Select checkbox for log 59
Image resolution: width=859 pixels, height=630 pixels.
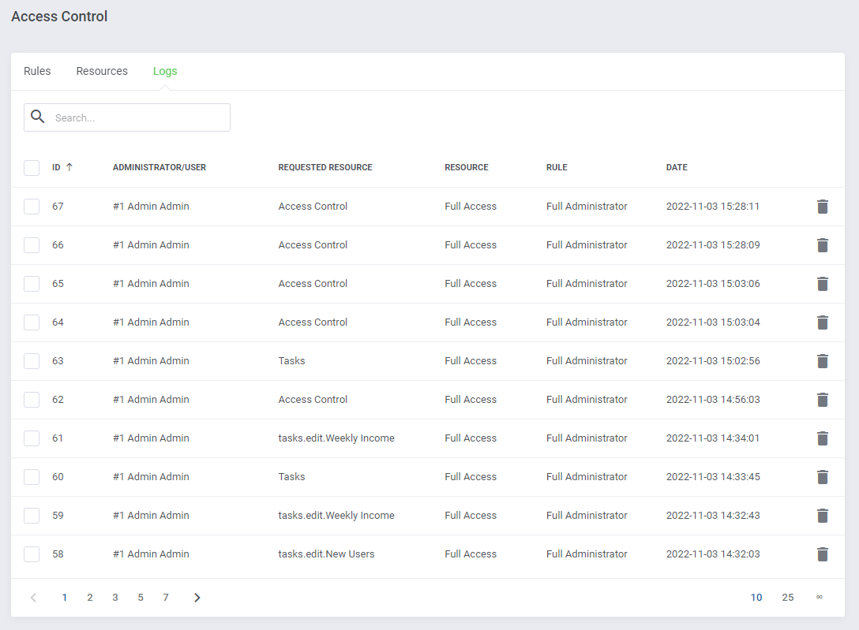pos(32,516)
